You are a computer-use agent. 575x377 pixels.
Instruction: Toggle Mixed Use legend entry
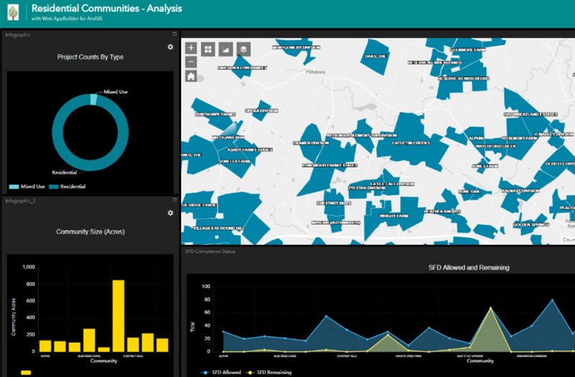coord(27,187)
